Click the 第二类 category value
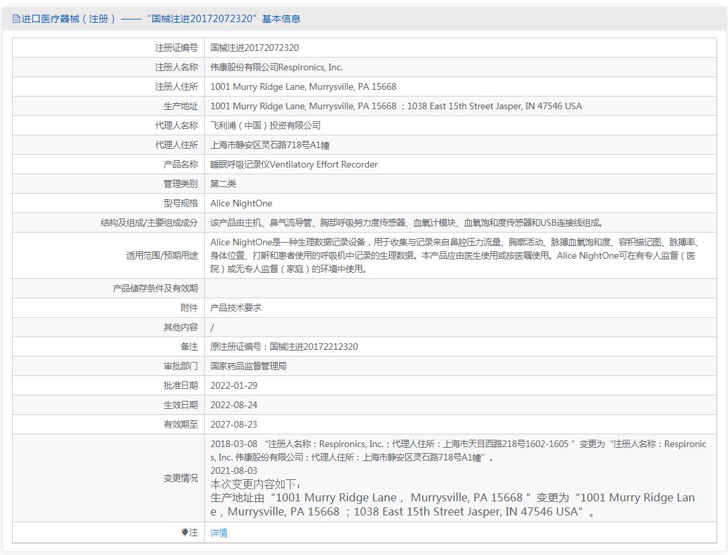Image resolution: width=728 pixels, height=555 pixels. (x=223, y=184)
